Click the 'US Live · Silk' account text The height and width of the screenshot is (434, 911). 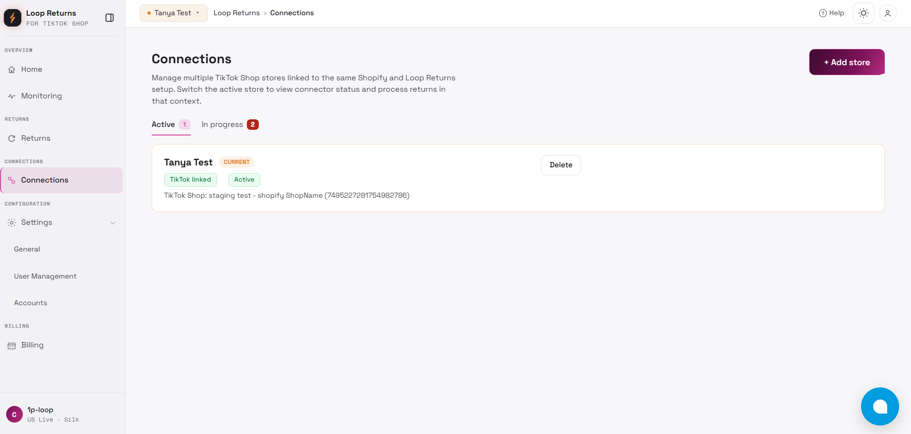53,420
